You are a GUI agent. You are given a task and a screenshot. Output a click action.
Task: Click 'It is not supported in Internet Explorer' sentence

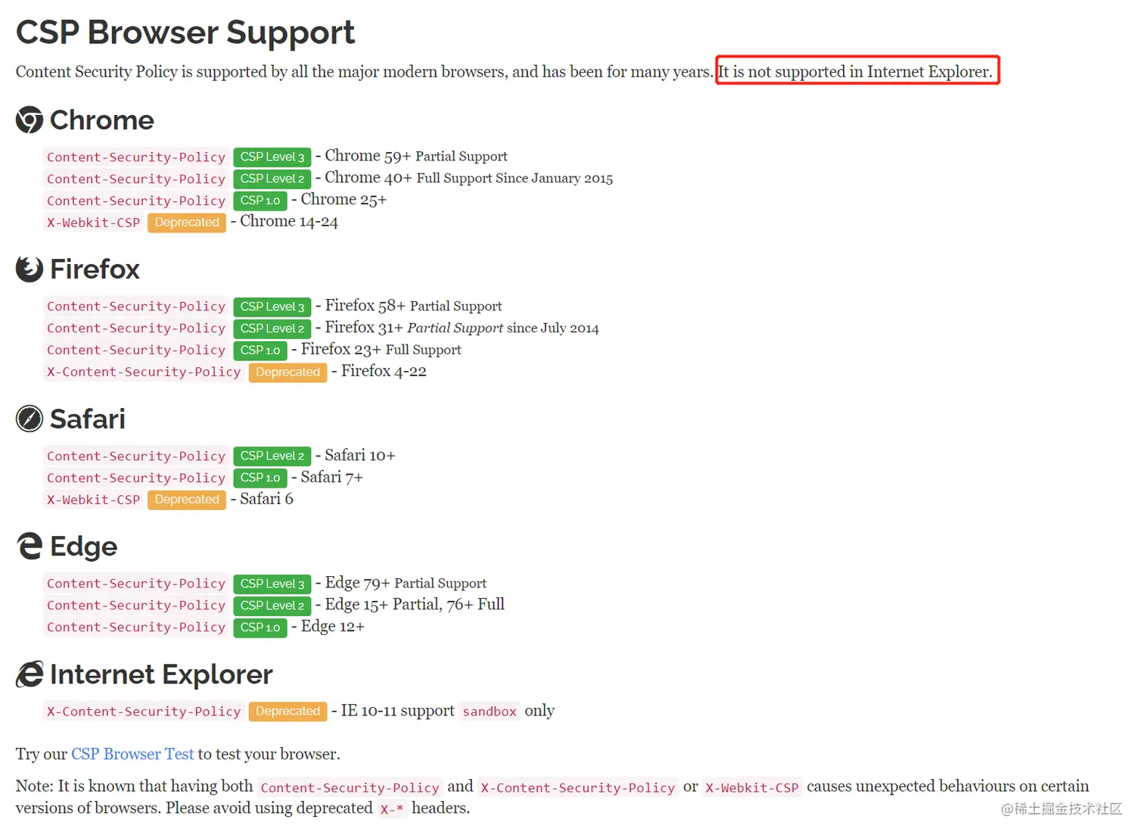tap(855, 71)
